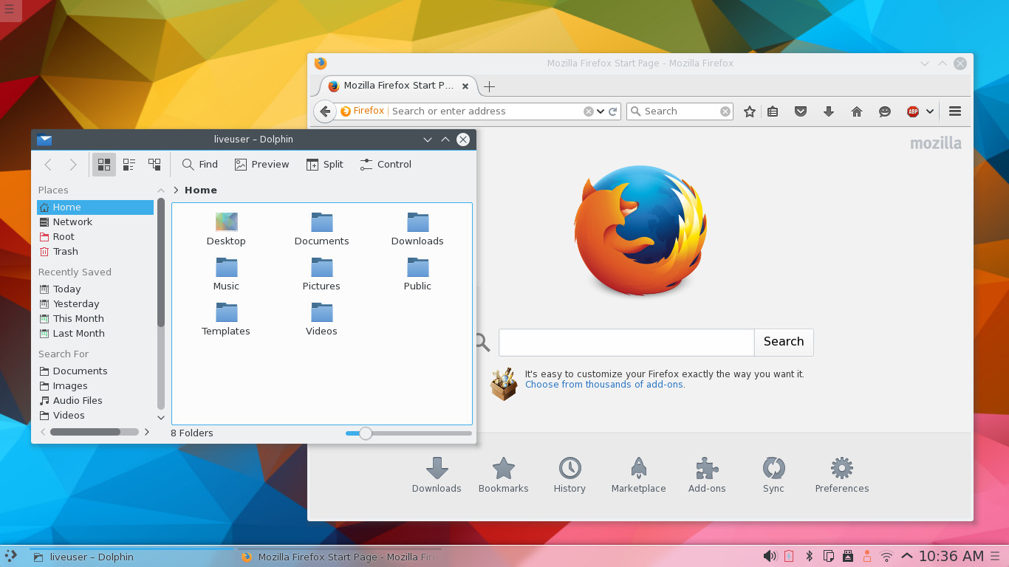Select the Desktop folder icon
This screenshot has width=1009, height=567.
(x=226, y=221)
